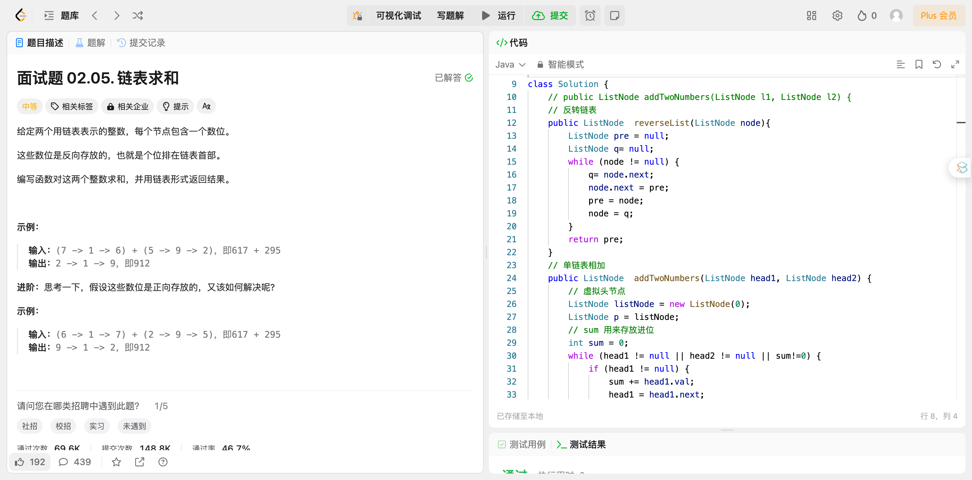
Task: Click the editor minimap scrollbar marker
Action: click(x=961, y=123)
